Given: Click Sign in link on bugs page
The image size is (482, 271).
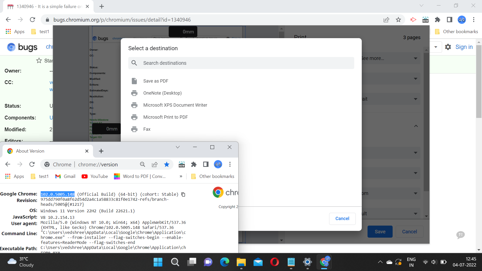Looking at the screenshot, I should click(464, 47).
